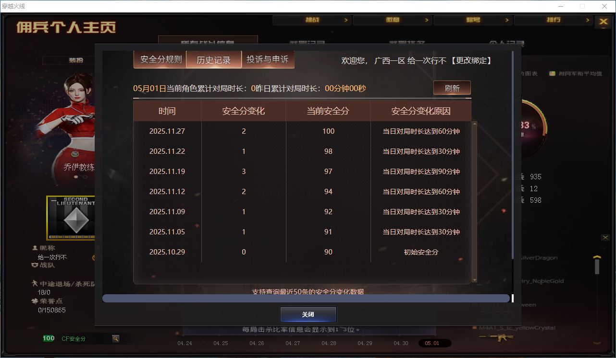
Task: Click the table scrollbar down arrow
Action: pos(475,280)
